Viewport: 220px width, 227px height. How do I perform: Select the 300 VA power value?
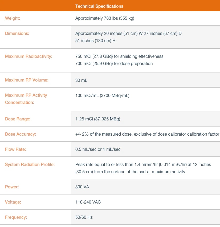pos(82,187)
